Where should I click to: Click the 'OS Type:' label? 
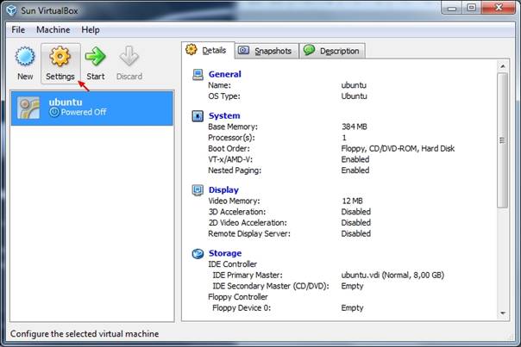click(224, 96)
